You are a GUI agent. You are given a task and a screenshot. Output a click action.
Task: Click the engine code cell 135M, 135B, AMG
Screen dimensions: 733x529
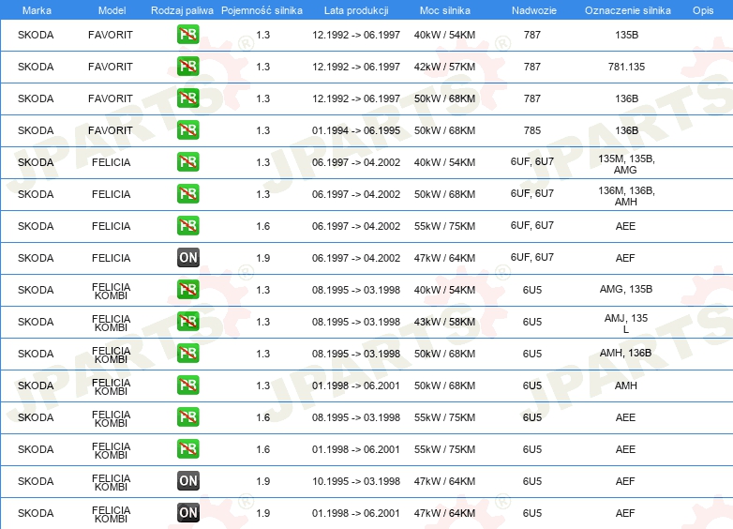(x=626, y=164)
